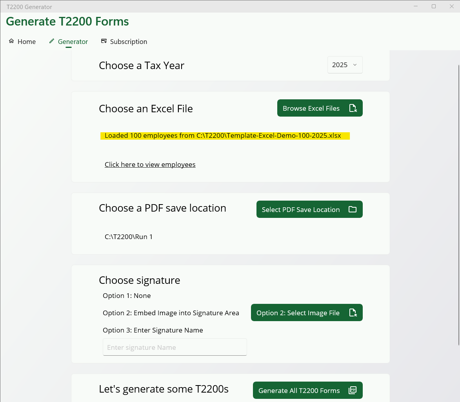460x402 pixels.
Task: Click the Enter signature Name input field
Action: [175, 347]
